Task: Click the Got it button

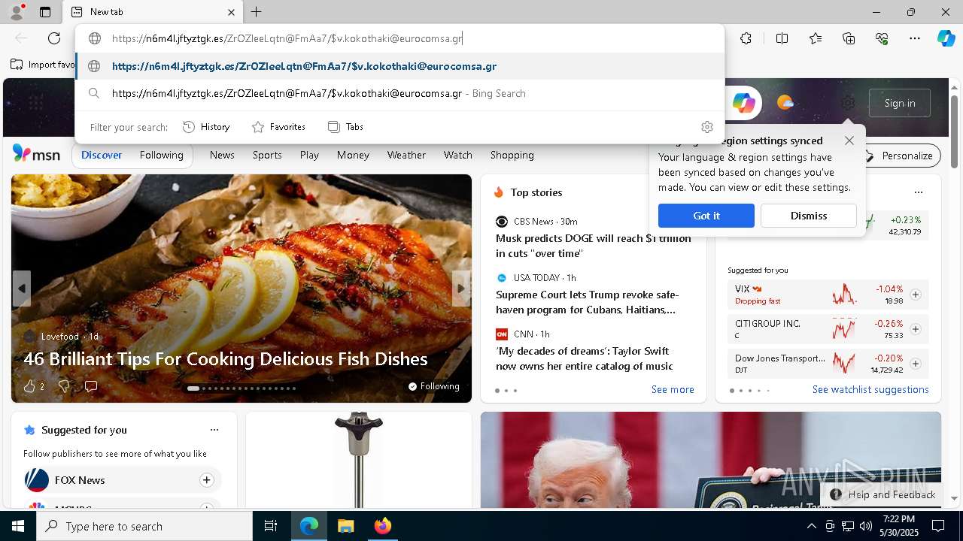Action: click(706, 216)
